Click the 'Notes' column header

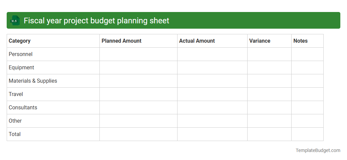pyautogui.click(x=307, y=41)
